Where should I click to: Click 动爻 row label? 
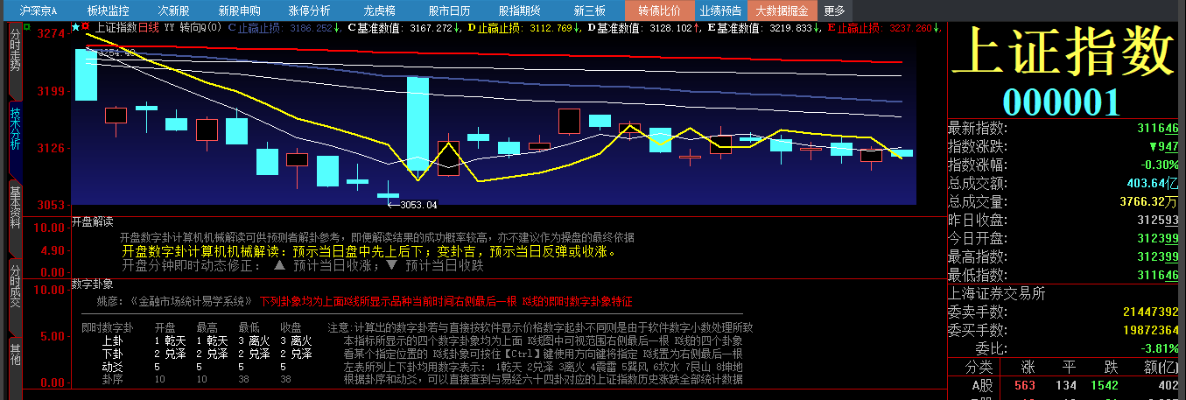coord(113,367)
